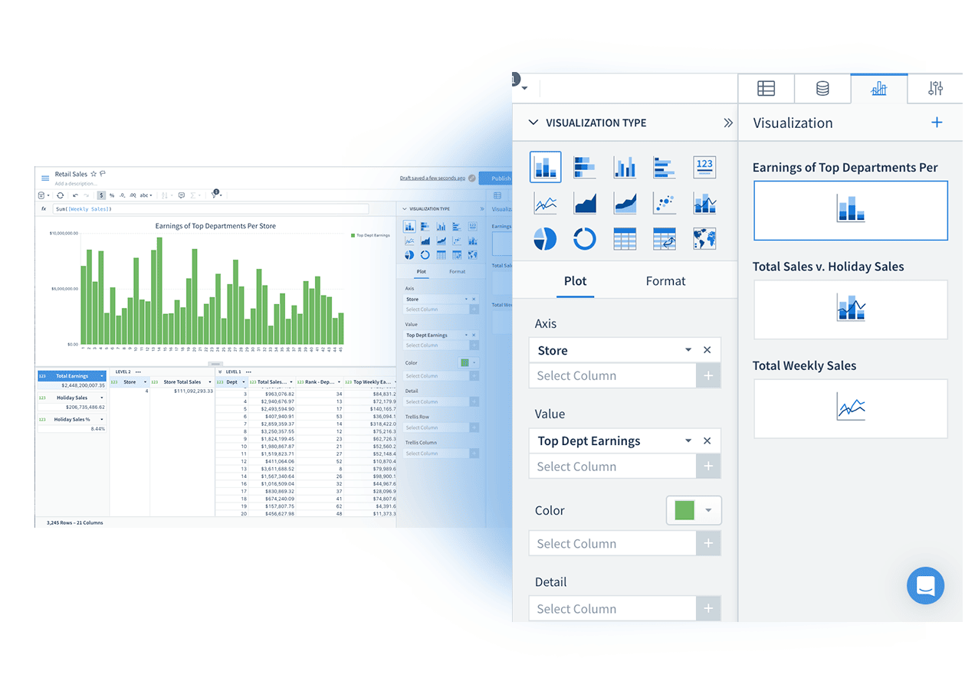965x694 pixels.
Task: Select pie chart in large panel
Action: [546, 239]
